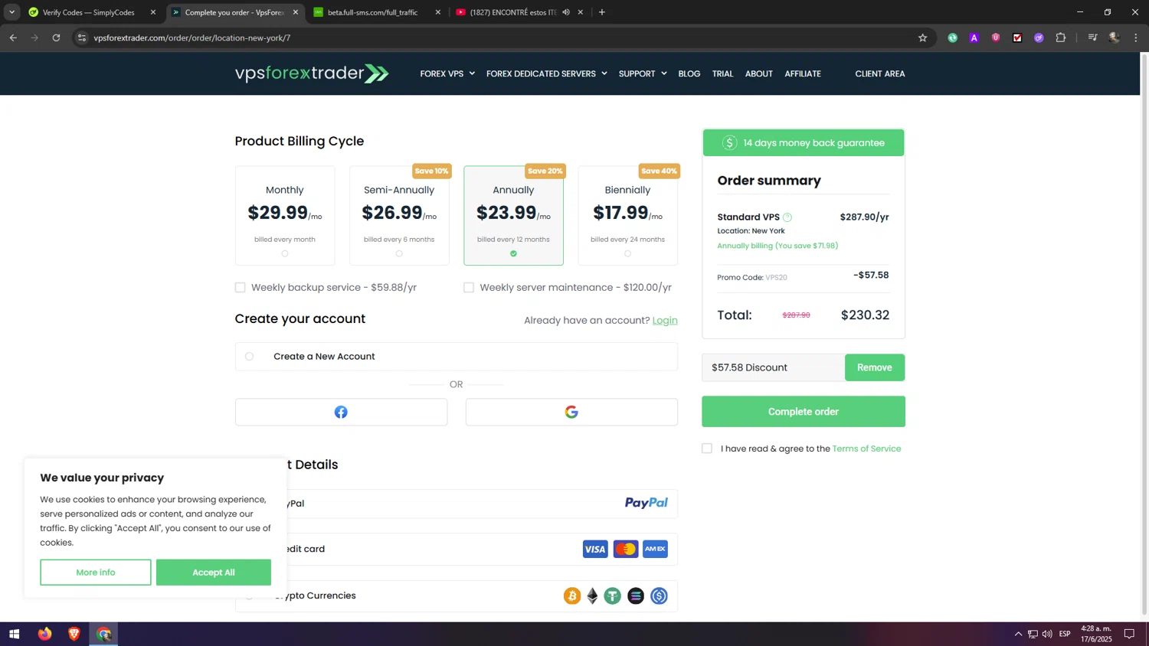Expand the SUPPORT menu
The height and width of the screenshot is (646, 1149).
pos(643,73)
